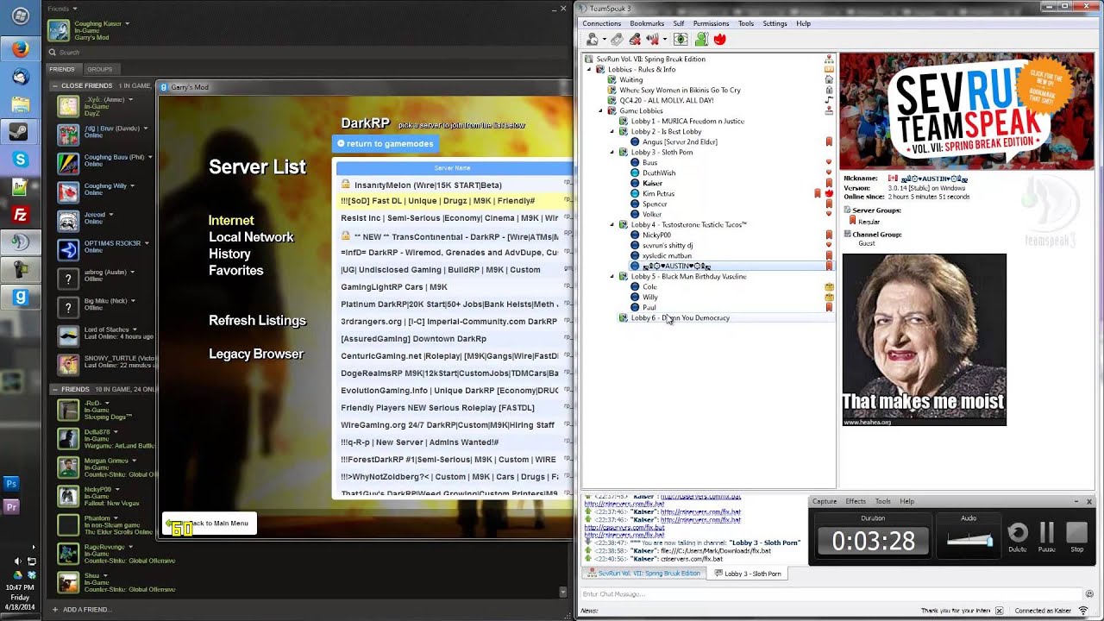
Task: Click Refresh Listings in Garry's Mod
Action: point(257,320)
